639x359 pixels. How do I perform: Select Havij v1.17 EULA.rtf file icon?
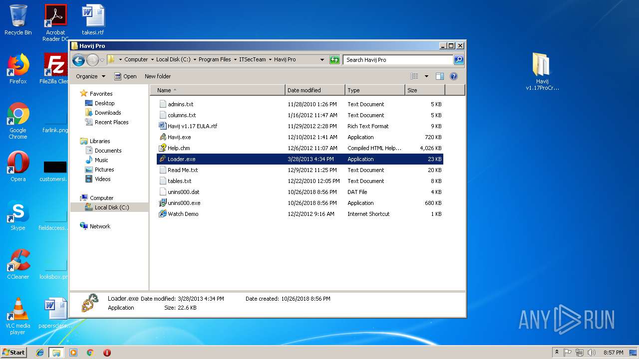click(163, 126)
